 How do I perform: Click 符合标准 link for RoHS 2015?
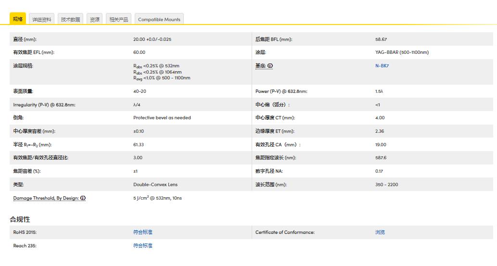click(x=142, y=232)
